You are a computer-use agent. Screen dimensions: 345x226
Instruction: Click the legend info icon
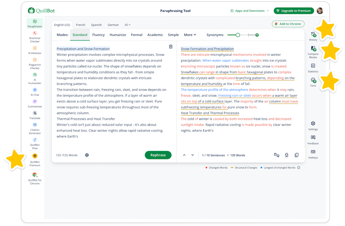[x=298, y=167]
